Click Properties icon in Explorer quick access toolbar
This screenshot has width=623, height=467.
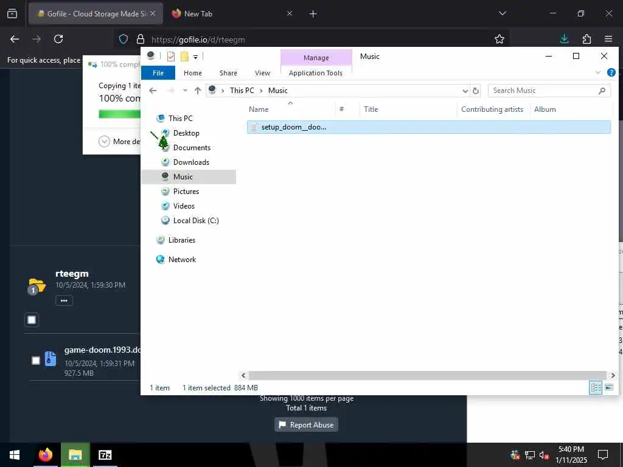[171, 57]
